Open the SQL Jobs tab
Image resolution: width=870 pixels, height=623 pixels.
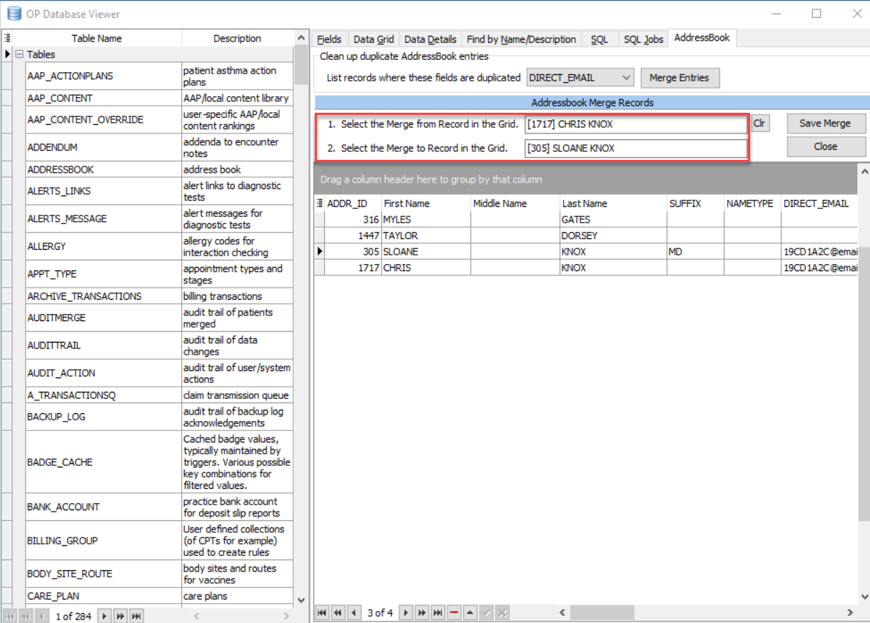(643, 39)
